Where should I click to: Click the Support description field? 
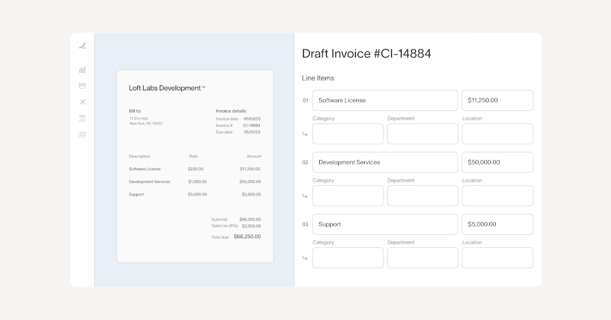pos(385,225)
